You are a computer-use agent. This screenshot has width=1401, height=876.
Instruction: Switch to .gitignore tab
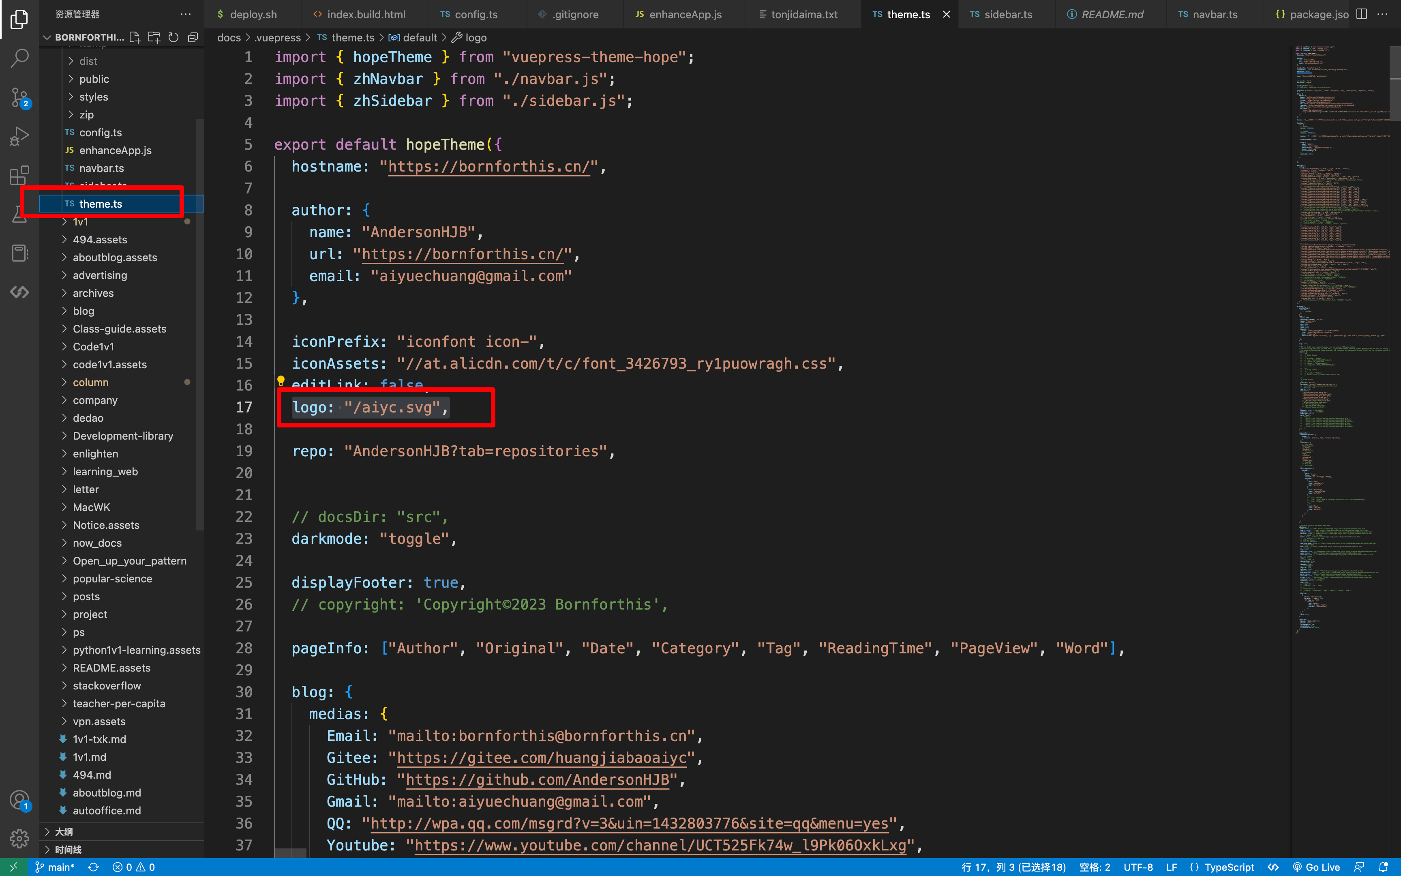click(575, 14)
